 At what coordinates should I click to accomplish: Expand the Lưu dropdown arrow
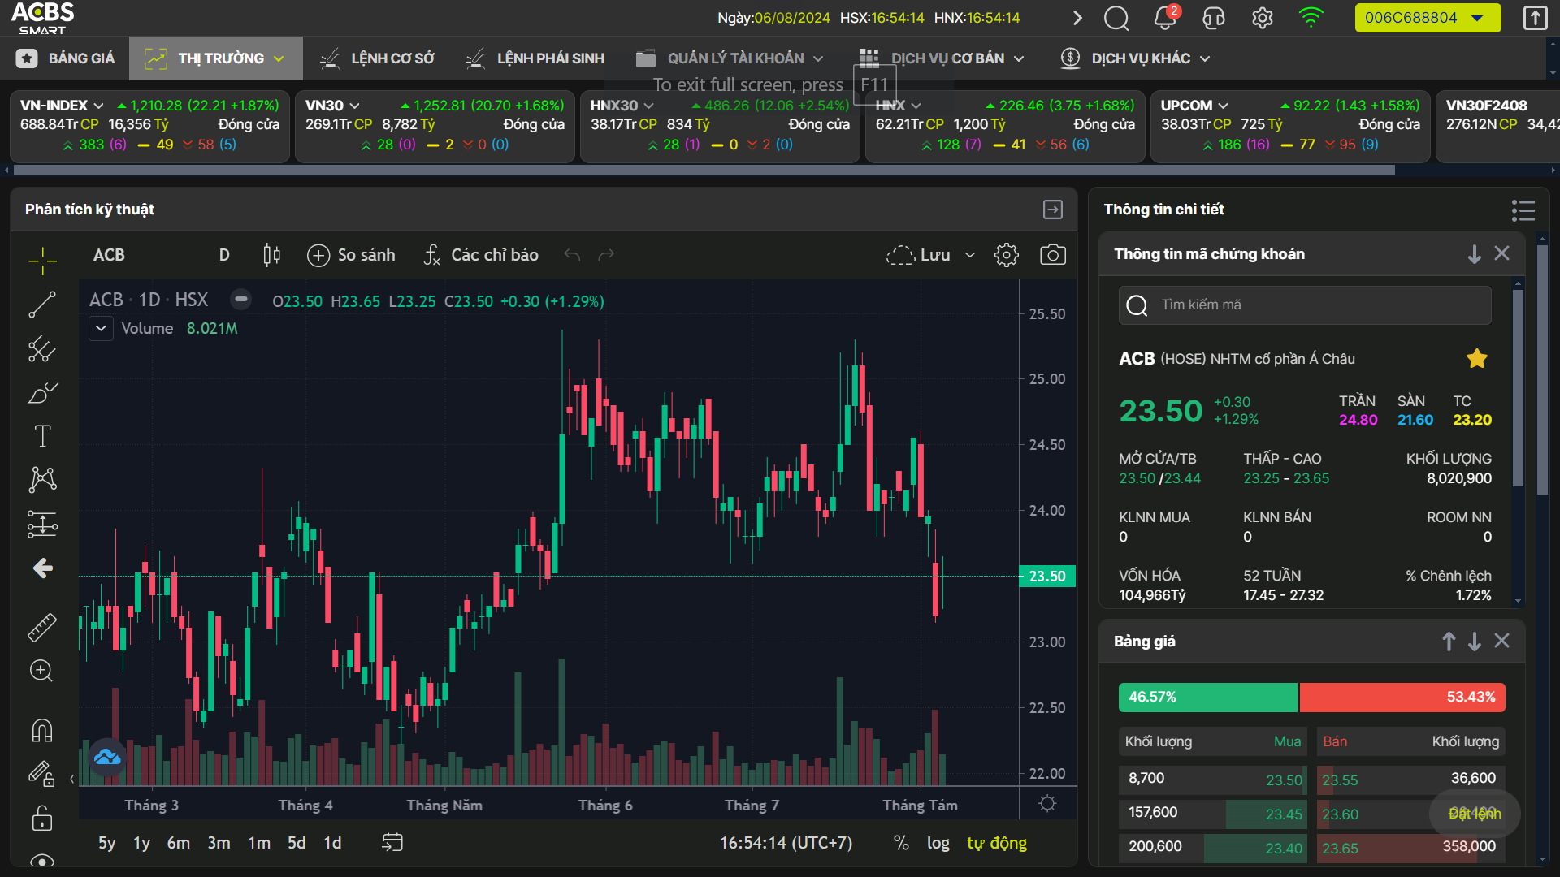(x=969, y=255)
